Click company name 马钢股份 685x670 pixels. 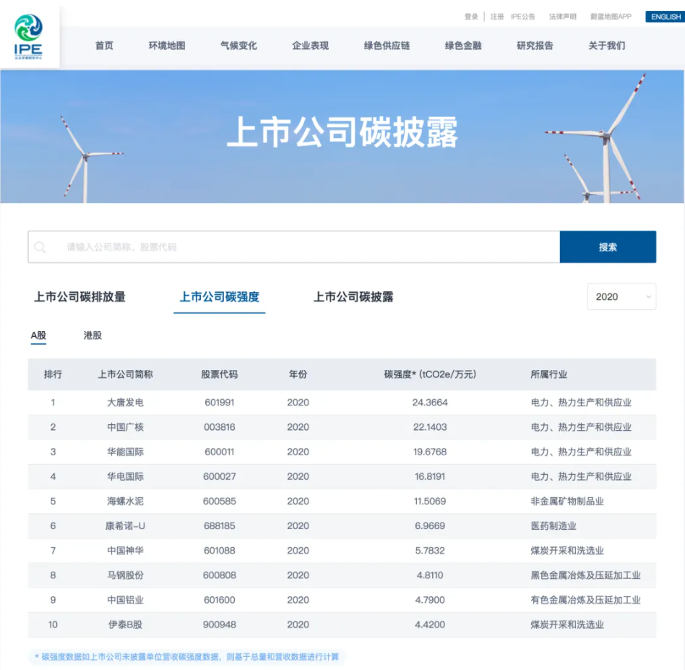pyautogui.click(x=126, y=575)
